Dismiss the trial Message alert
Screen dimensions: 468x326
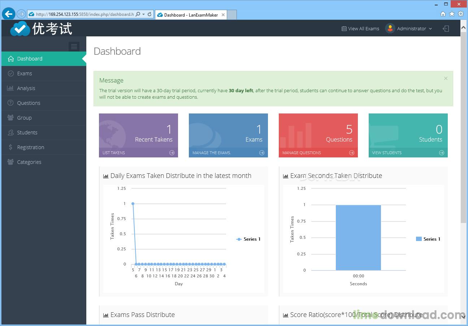(446, 78)
